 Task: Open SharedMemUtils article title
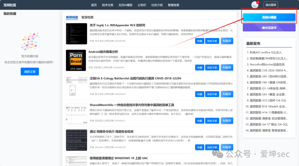132,105
